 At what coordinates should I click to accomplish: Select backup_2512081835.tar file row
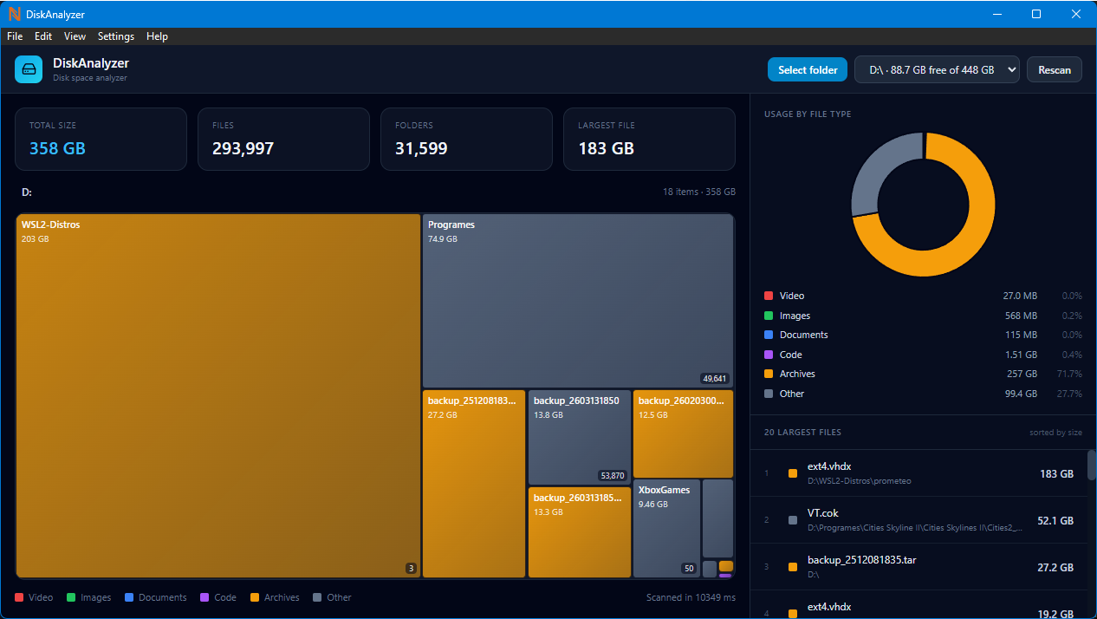tap(918, 567)
